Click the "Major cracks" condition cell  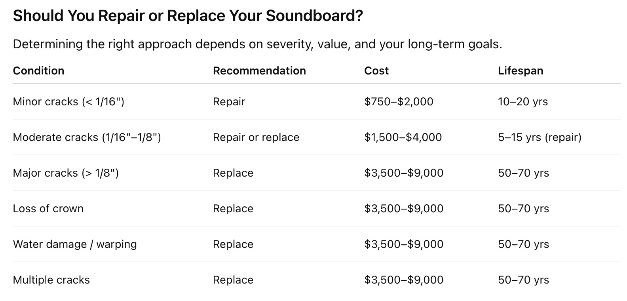(x=66, y=173)
